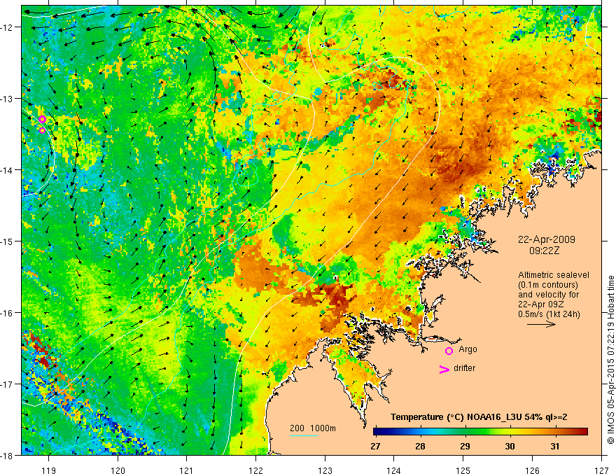Click the 'drifter' legend label
Image resolution: width=616 pixels, height=476 pixels.
click(x=464, y=368)
